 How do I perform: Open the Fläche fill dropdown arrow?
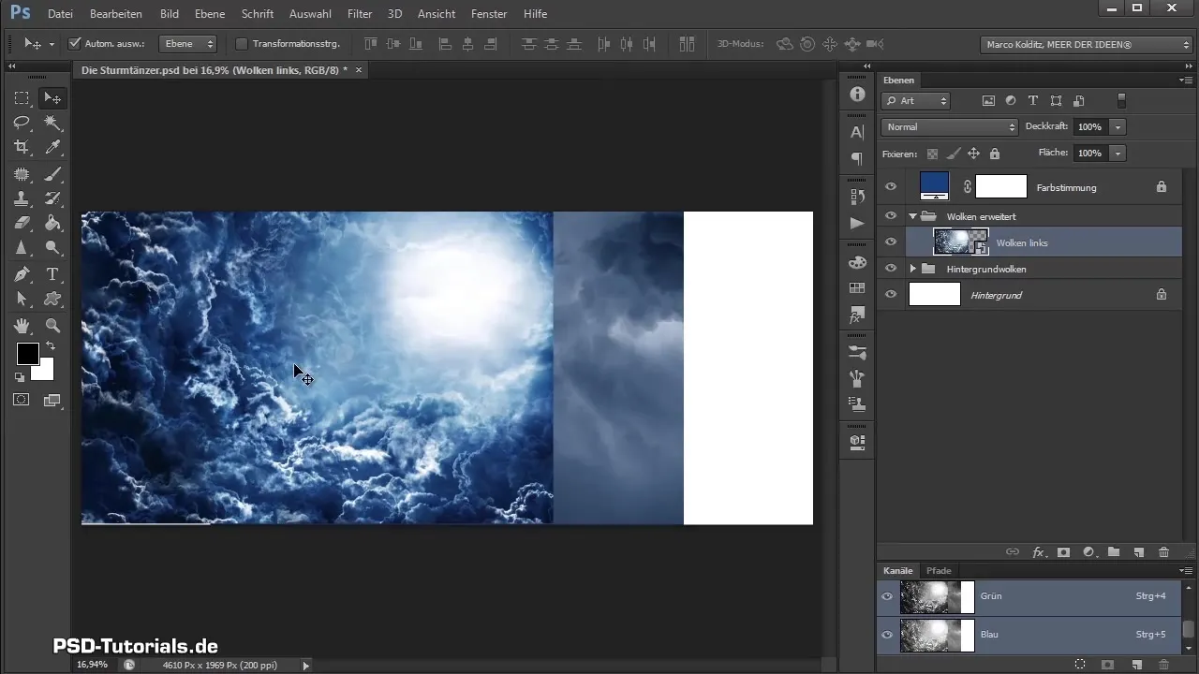click(1118, 153)
